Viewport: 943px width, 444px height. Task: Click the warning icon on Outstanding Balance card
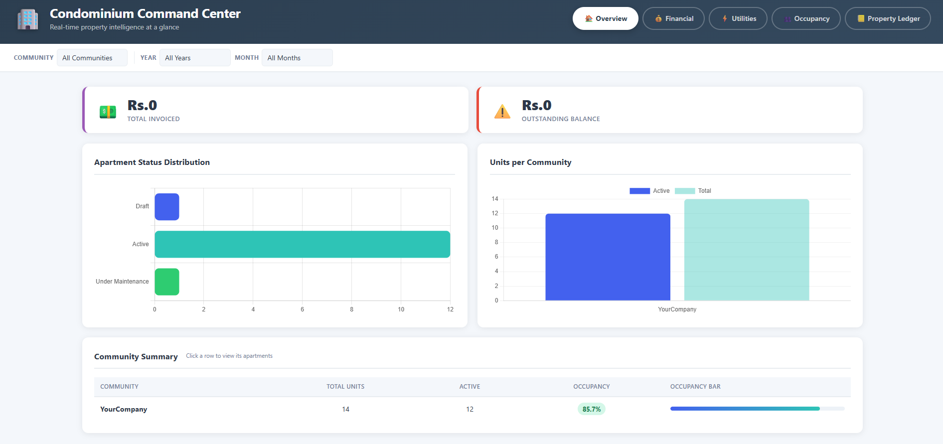(502, 112)
